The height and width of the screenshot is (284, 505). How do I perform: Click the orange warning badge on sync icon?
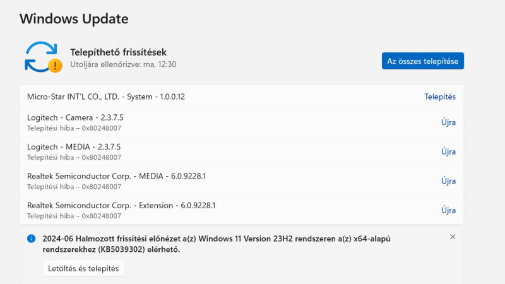(x=56, y=65)
